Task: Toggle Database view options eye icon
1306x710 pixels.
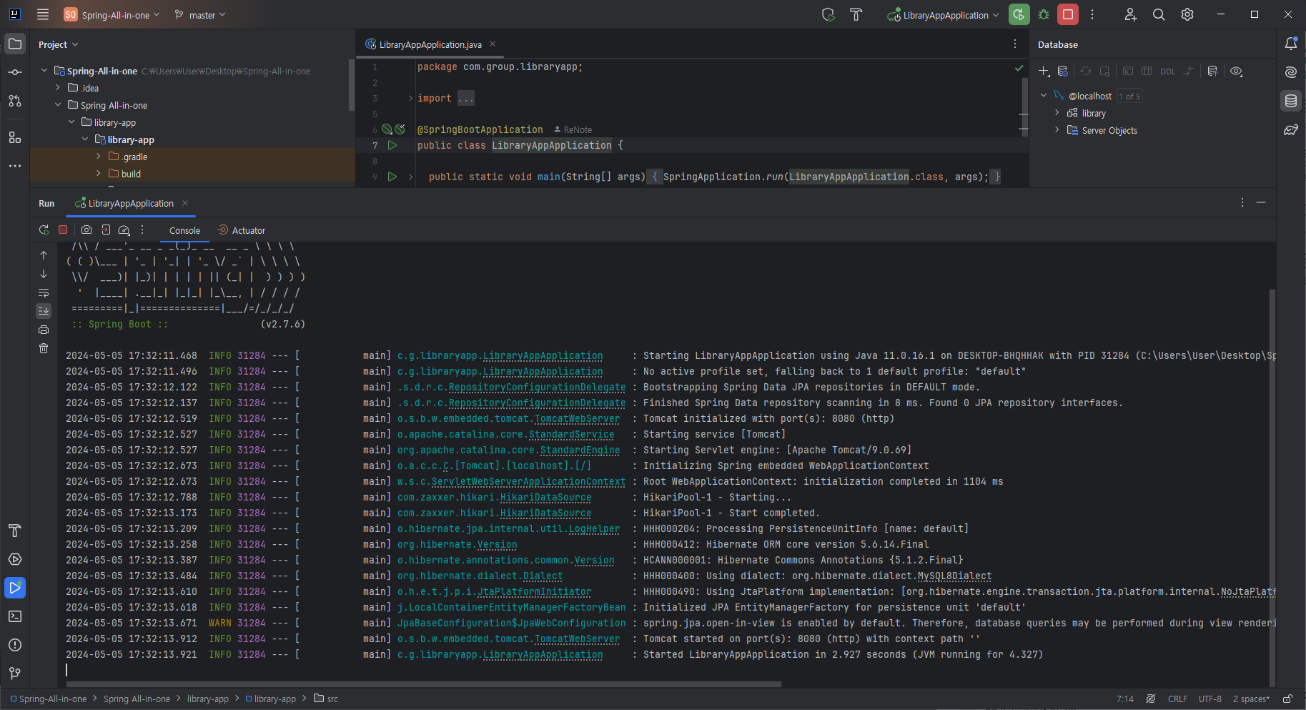Action: pyautogui.click(x=1237, y=72)
